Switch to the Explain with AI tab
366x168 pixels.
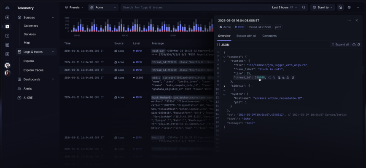pyautogui.click(x=246, y=36)
